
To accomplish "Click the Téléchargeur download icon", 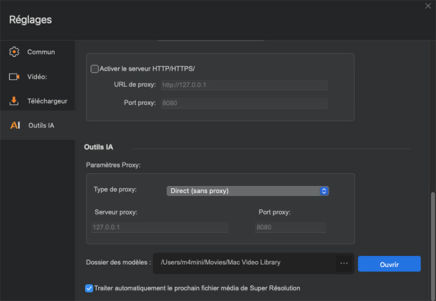I will point(14,101).
